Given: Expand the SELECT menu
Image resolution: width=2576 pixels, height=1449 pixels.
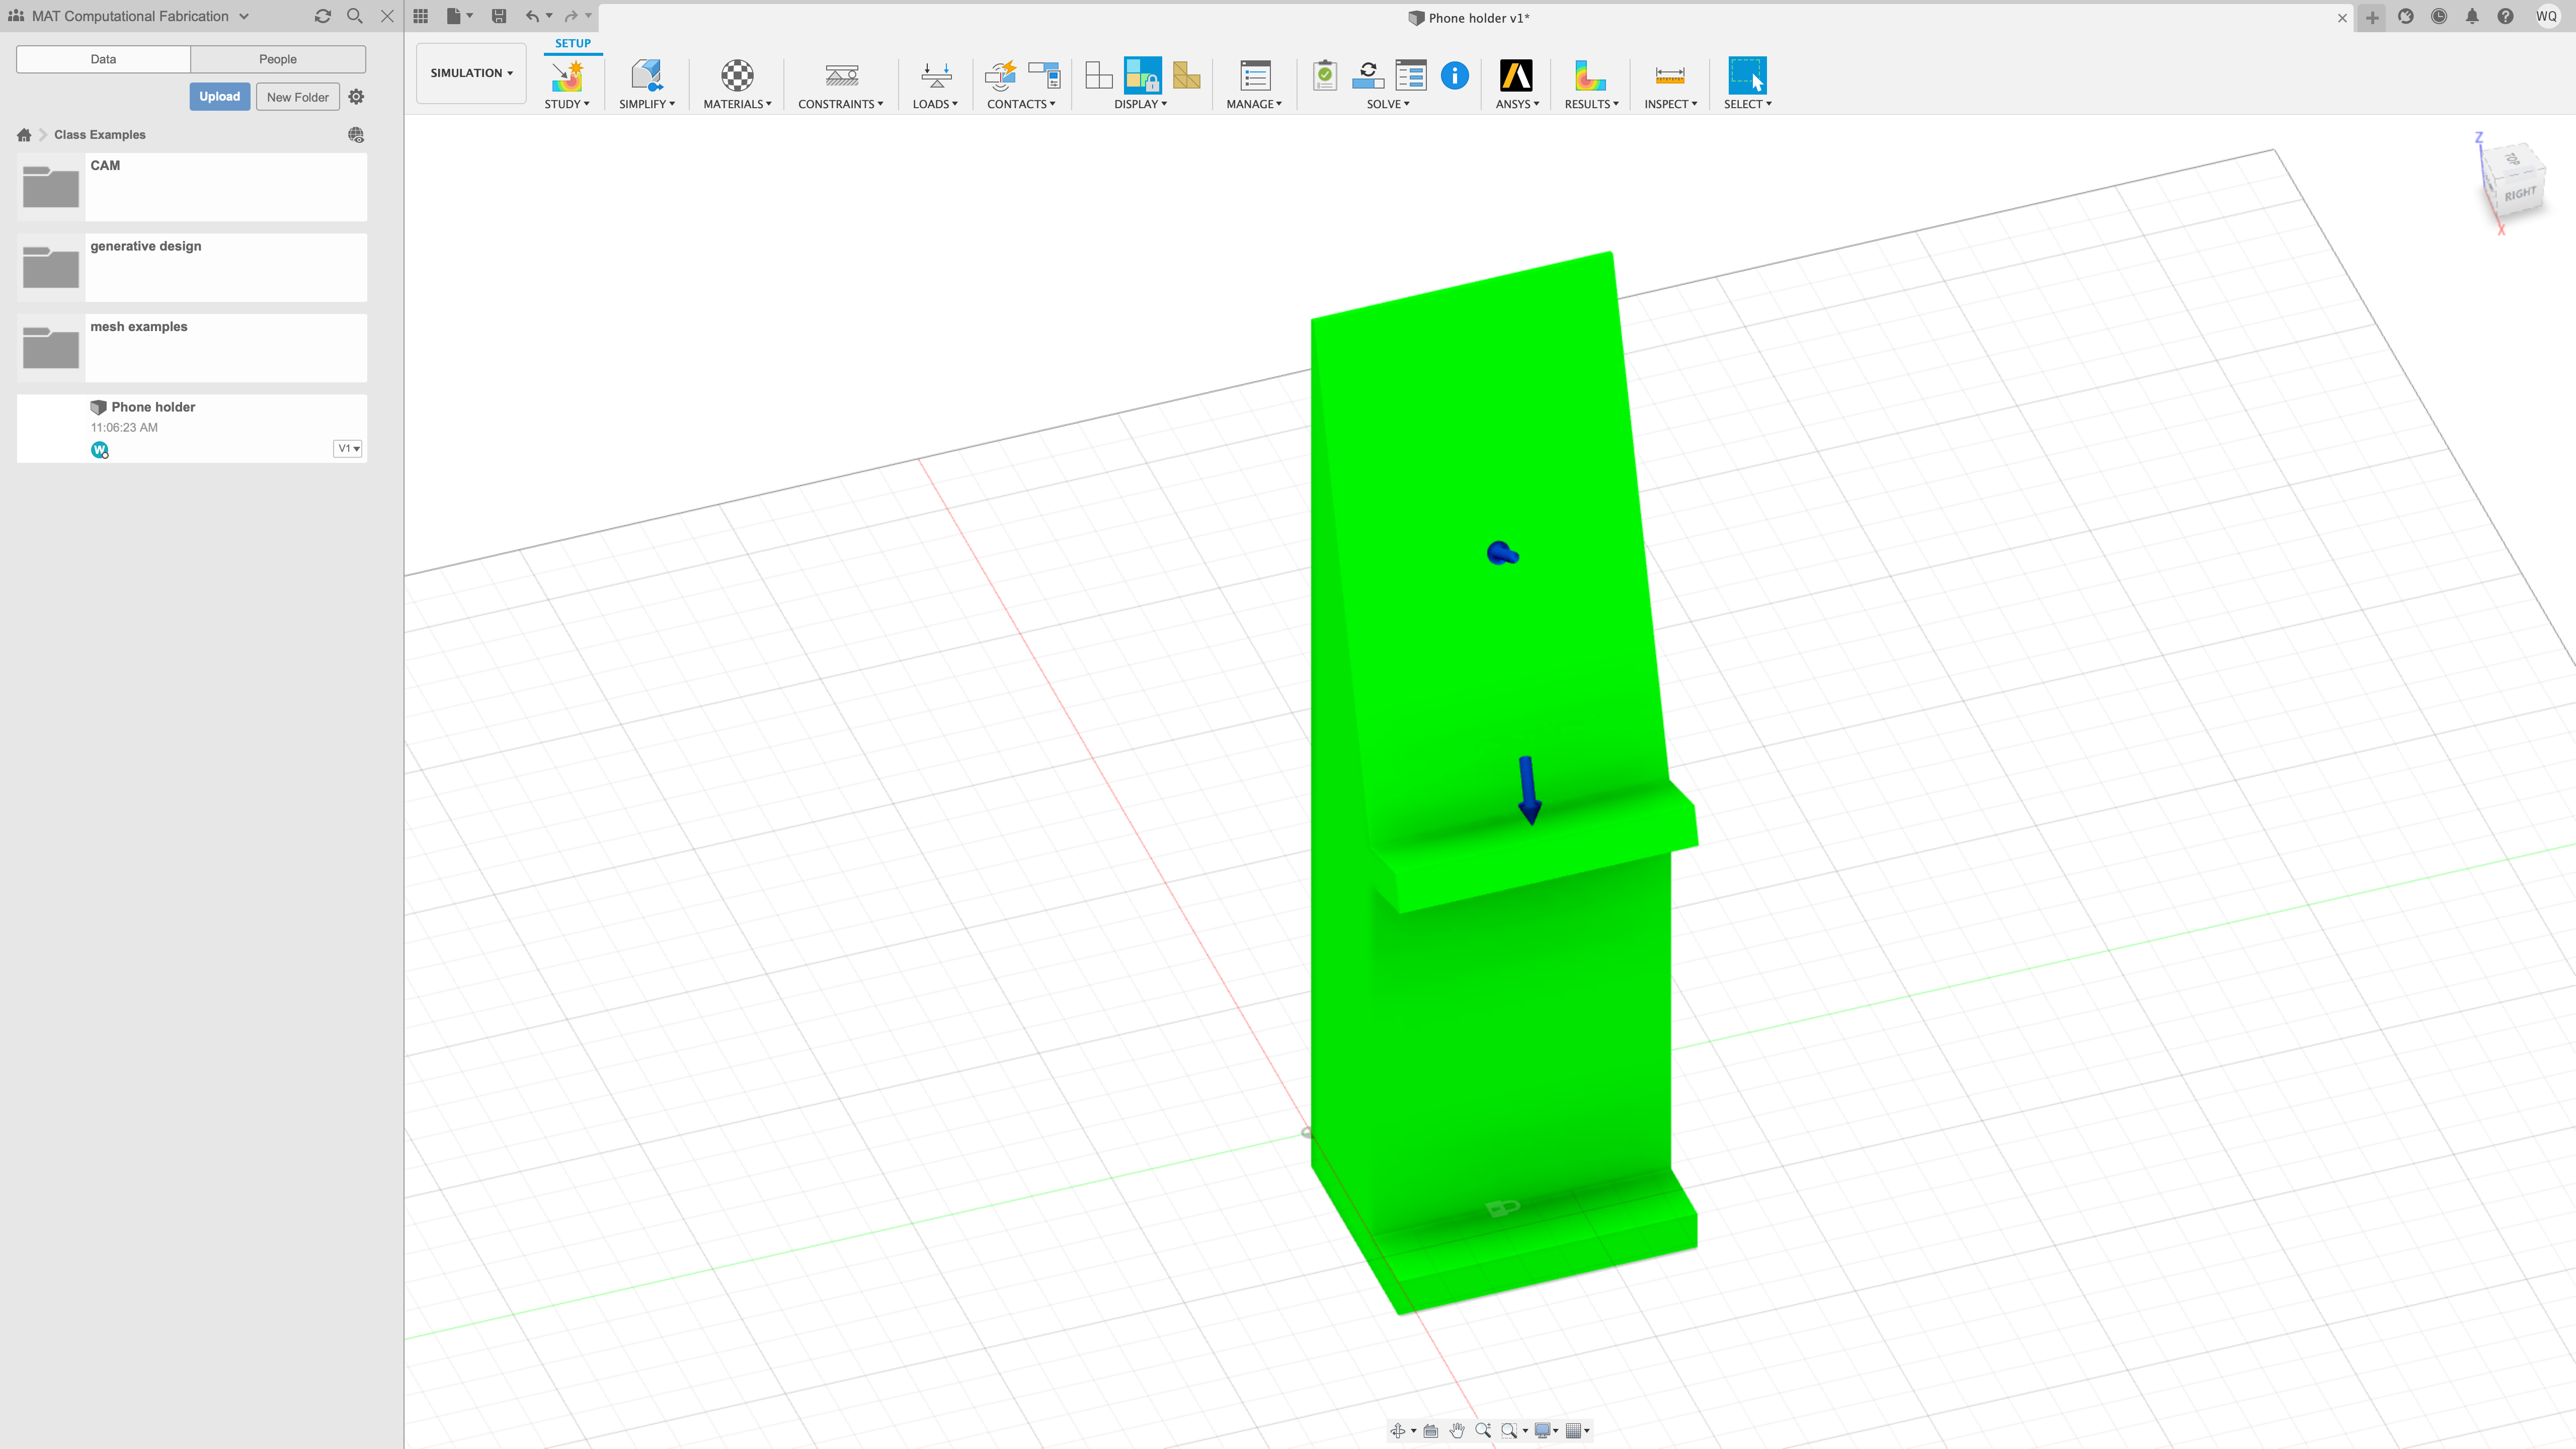Looking at the screenshot, I should point(1747,104).
